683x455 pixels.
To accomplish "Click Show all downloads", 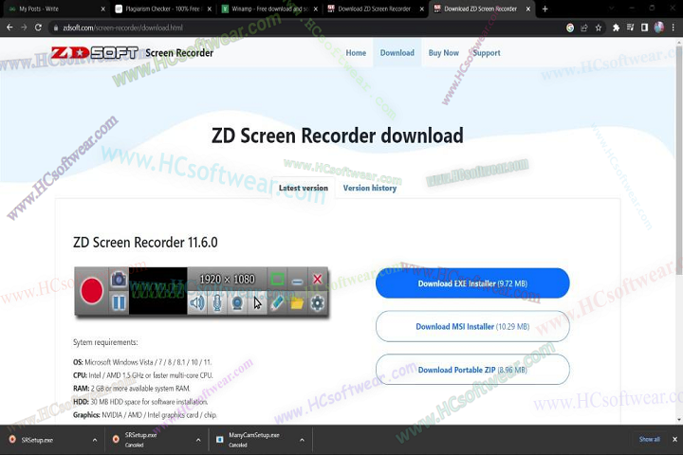I will point(649,439).
